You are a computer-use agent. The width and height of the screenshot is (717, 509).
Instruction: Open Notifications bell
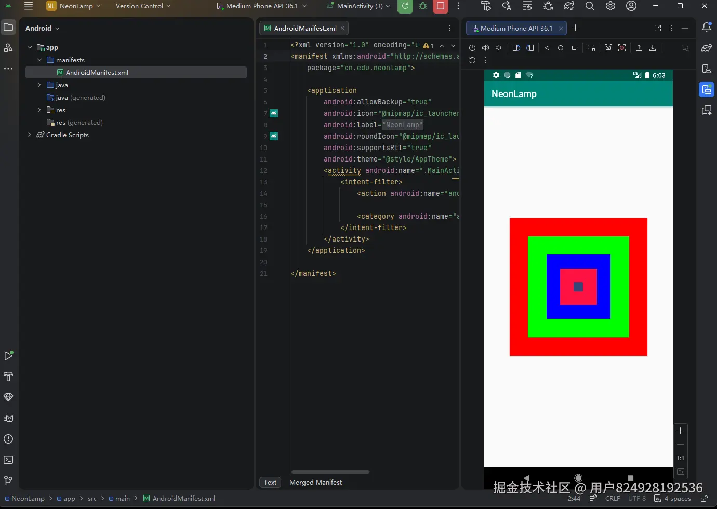(x=707, y=27)
